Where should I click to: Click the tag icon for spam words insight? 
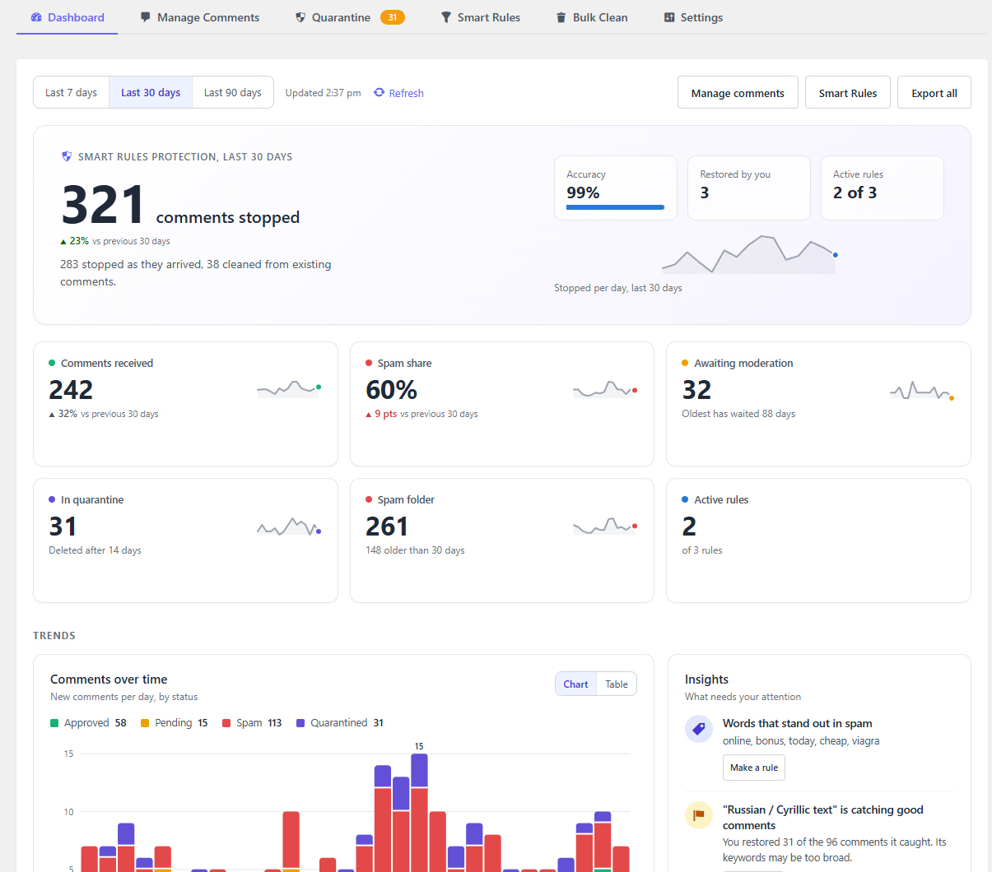click(699, 729)
